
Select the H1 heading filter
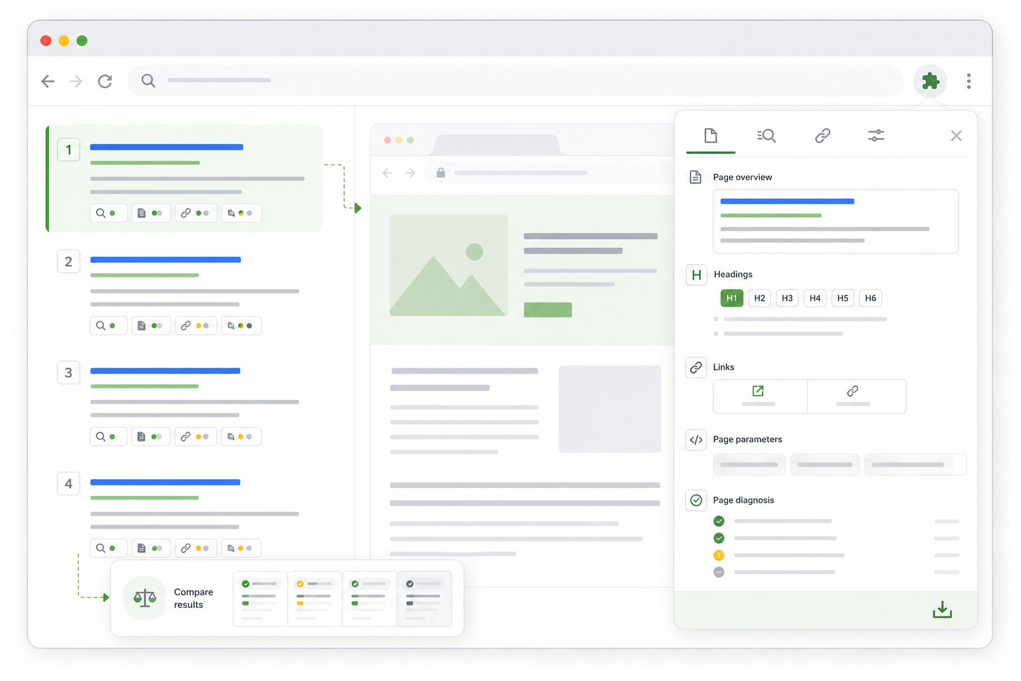[x=732, y=298]
